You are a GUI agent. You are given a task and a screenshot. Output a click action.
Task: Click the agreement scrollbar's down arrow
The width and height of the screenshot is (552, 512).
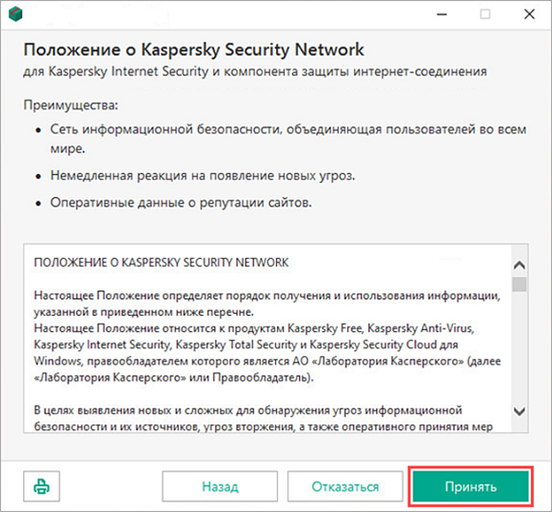[x=520, y=411]
